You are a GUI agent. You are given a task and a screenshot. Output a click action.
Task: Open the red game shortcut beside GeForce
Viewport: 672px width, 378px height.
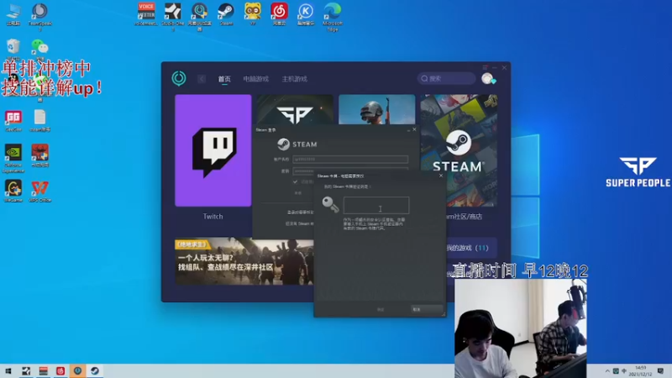point(39,155)
